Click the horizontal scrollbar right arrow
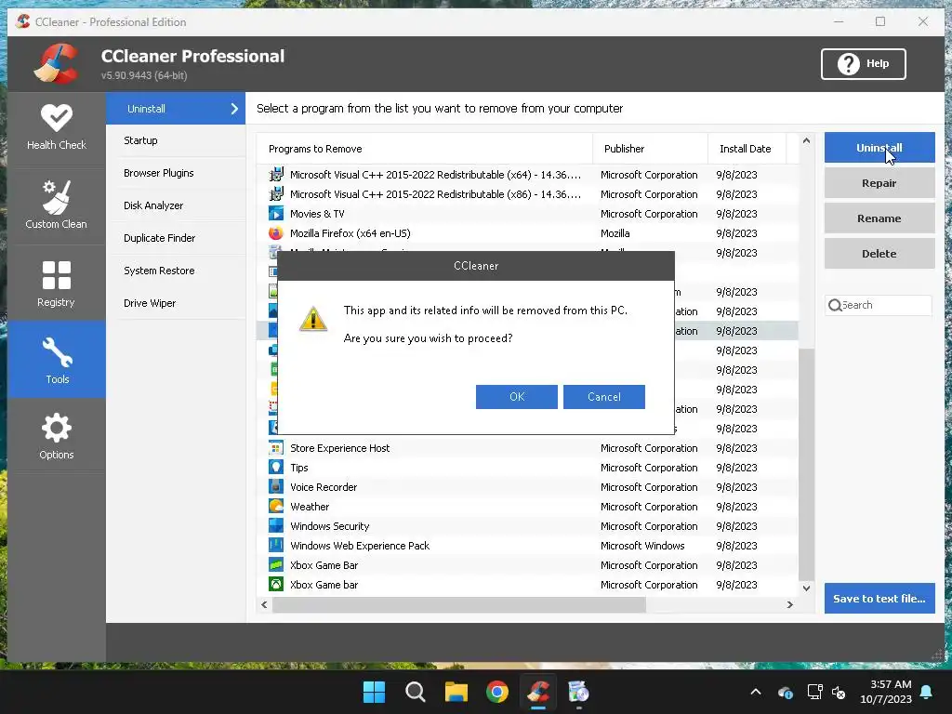The width and height of the screenshot is (952, 714). [x=790, y=604]
